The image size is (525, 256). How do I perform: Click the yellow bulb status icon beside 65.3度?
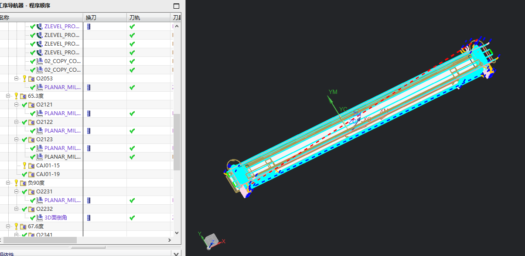tap(16, 96)
